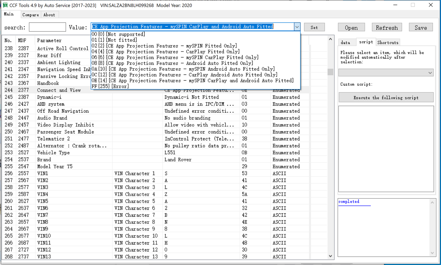The height and width of the screenshot is (265, 441).
Task: Pick the Not fitted option in the list
Action: (x=114, y=40)
